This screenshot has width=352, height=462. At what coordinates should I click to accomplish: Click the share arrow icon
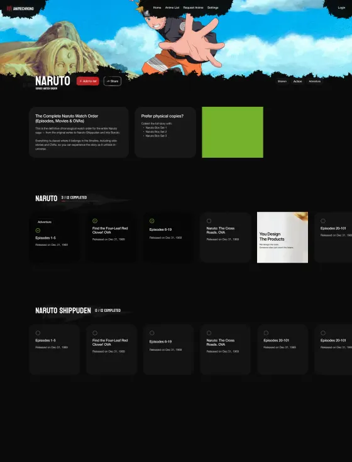click(x=108, y=81)
